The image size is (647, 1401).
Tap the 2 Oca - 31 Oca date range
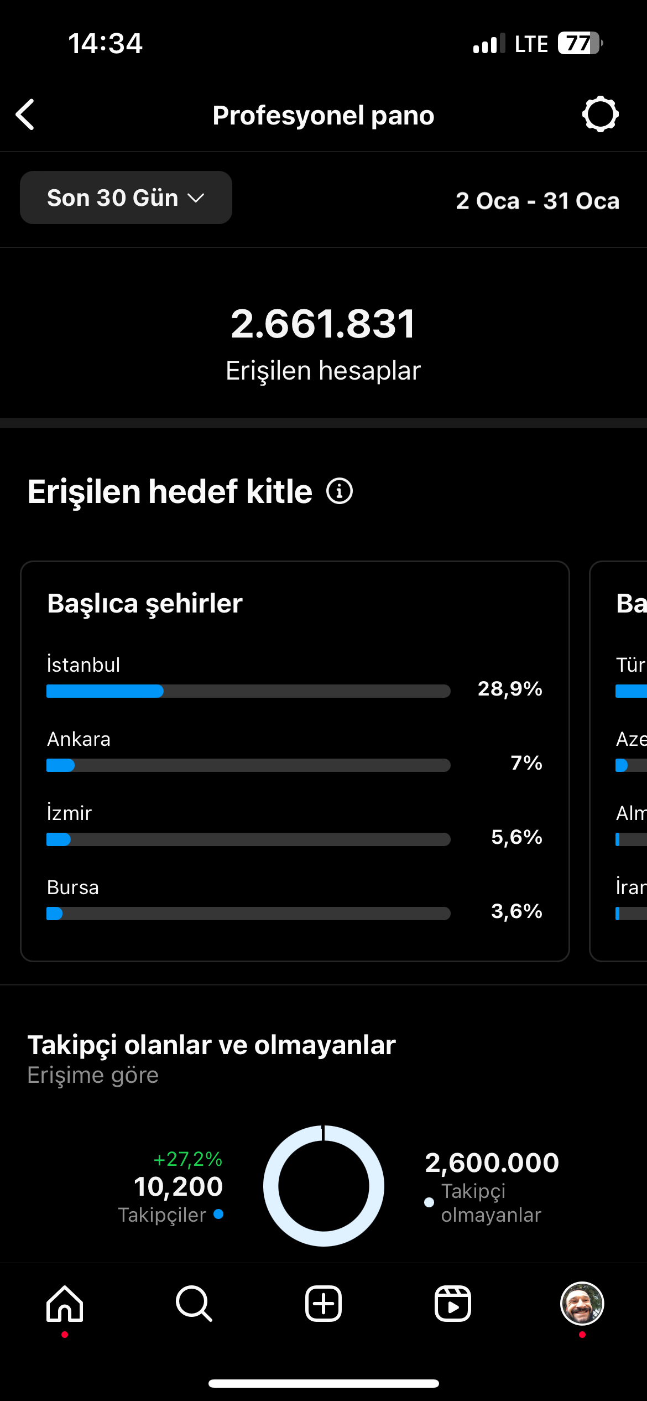pyautogui.click(x=538, y=201)
